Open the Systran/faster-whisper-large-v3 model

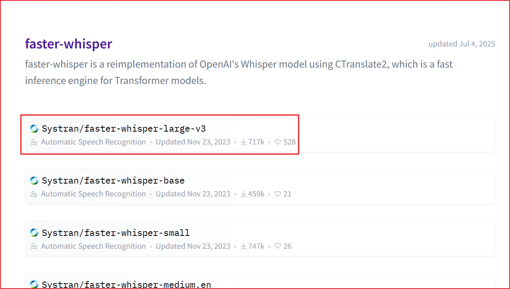click(x=124, y=128)
